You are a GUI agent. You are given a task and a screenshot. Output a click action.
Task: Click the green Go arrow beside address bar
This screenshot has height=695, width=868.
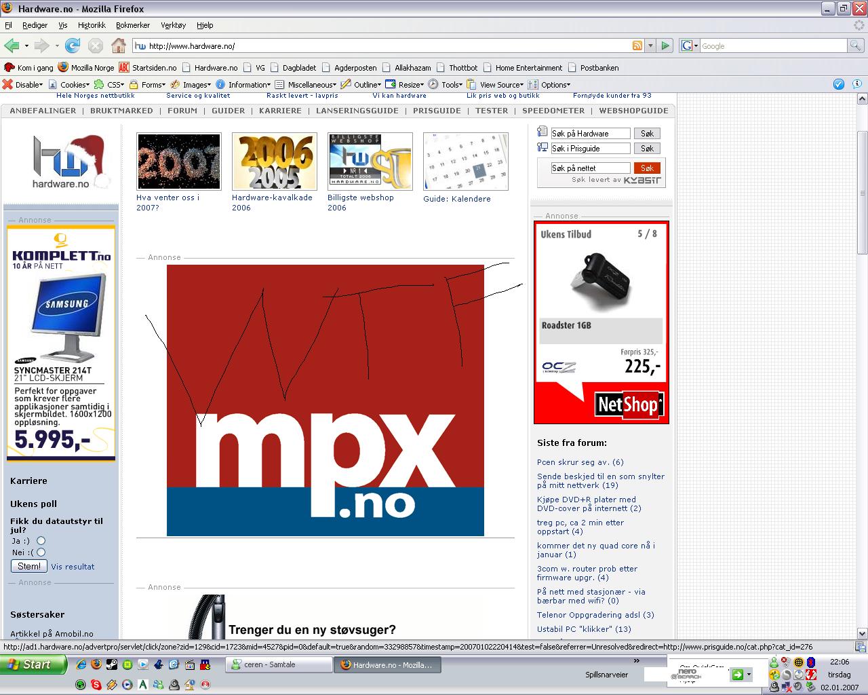665,45
